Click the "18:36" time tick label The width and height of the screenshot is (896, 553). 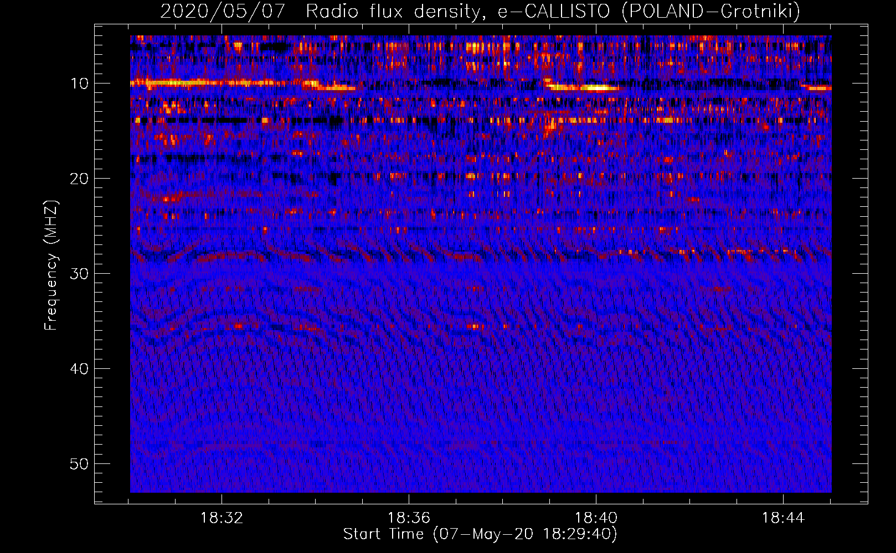point(409,518)
